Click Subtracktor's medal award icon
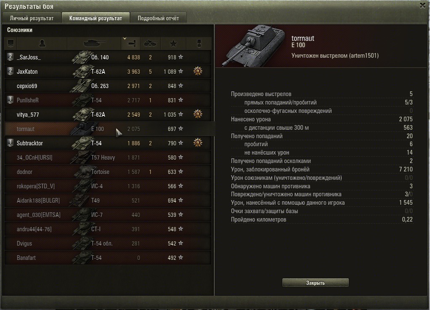This screenshot has height=310, width=430. click(198, 143)
